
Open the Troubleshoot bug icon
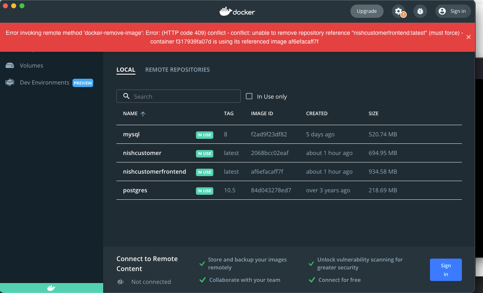[420, 11]
